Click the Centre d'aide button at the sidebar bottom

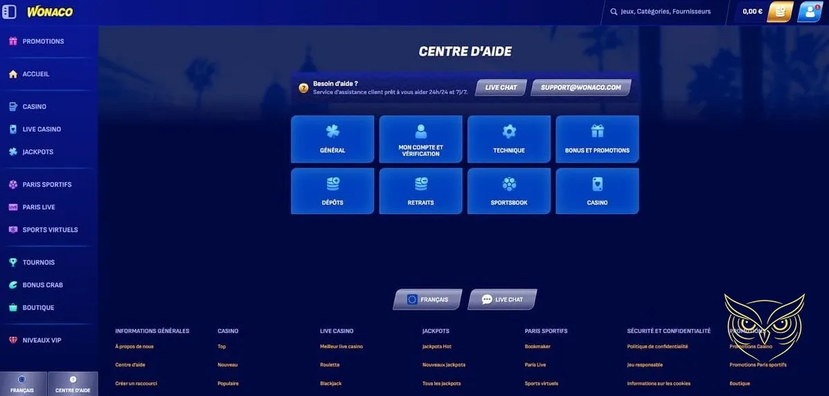73,384
